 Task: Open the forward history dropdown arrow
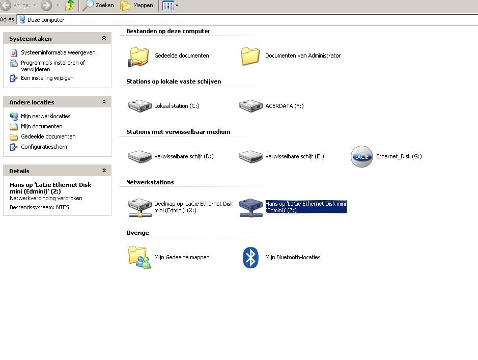point(58,6)
